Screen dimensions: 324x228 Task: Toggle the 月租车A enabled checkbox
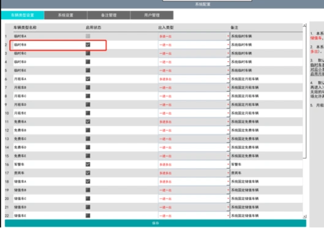pyautogui.click(x=88, y=79)
